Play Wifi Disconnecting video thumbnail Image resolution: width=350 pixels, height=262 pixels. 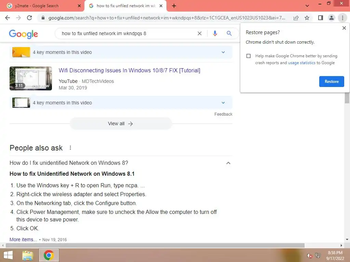31,78
